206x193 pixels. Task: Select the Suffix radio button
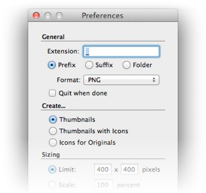pos(89,65)
